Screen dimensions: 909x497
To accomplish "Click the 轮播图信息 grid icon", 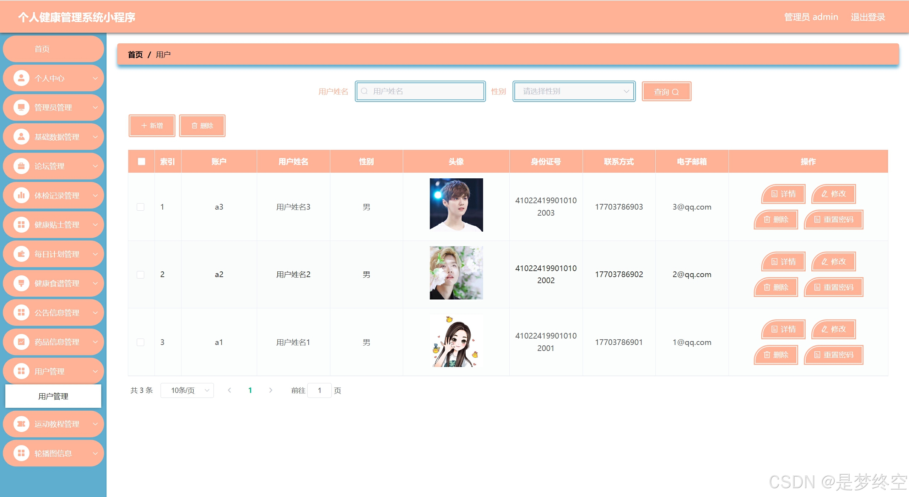I will pyautogui.click(x=21, y=453).
